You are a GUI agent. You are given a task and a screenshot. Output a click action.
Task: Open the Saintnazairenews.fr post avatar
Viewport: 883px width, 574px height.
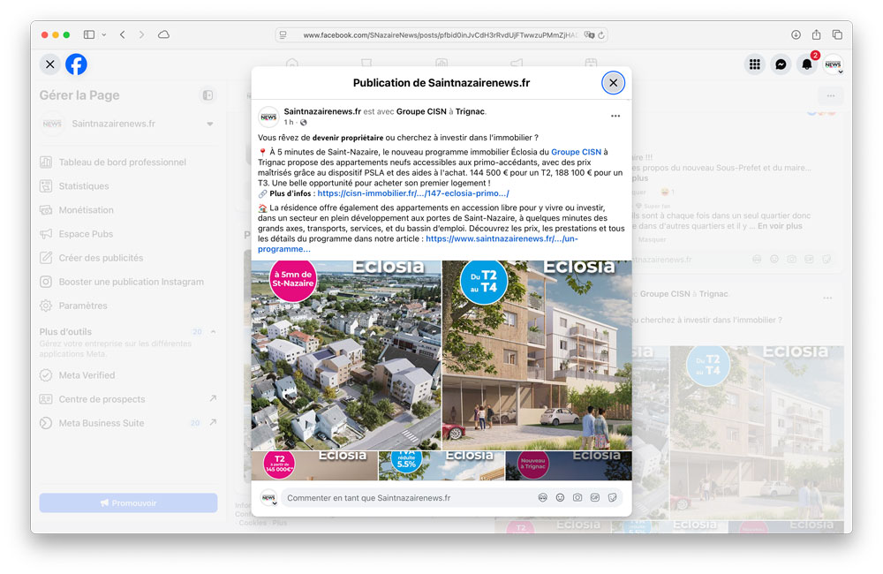[268, 117]
